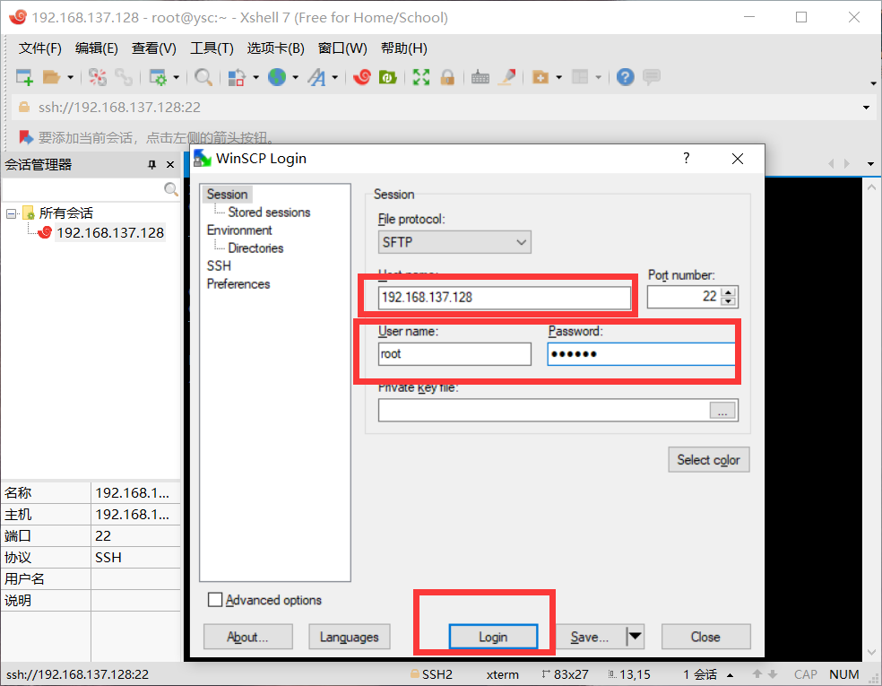The height and width of the screenshot is (686, 882).
Task: Click the Find magnifier icon in toolbar
Action: pos(203,77)
